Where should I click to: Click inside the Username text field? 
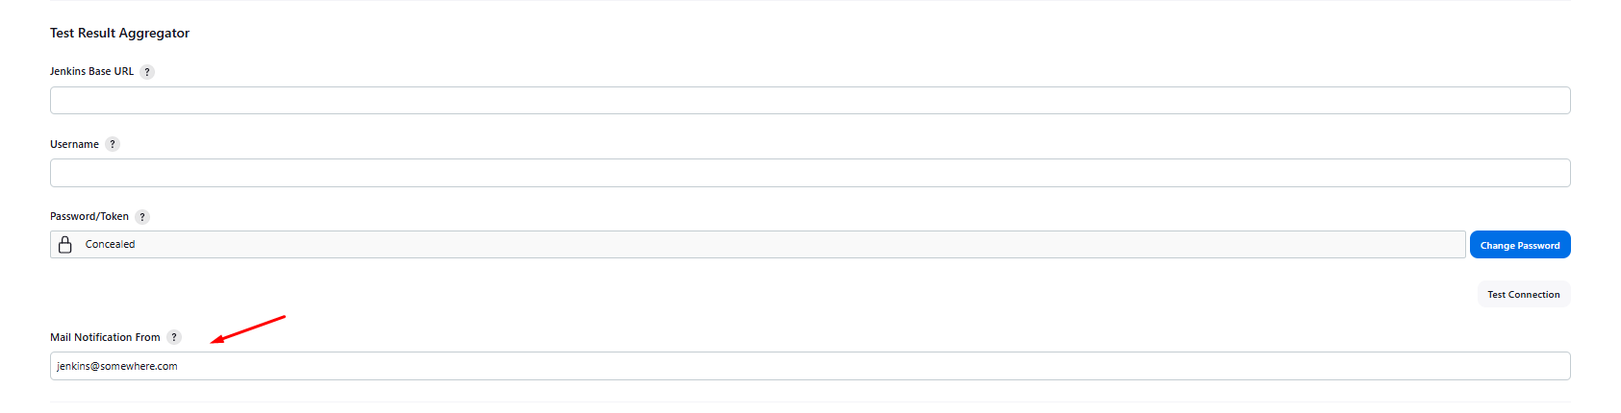810,173
